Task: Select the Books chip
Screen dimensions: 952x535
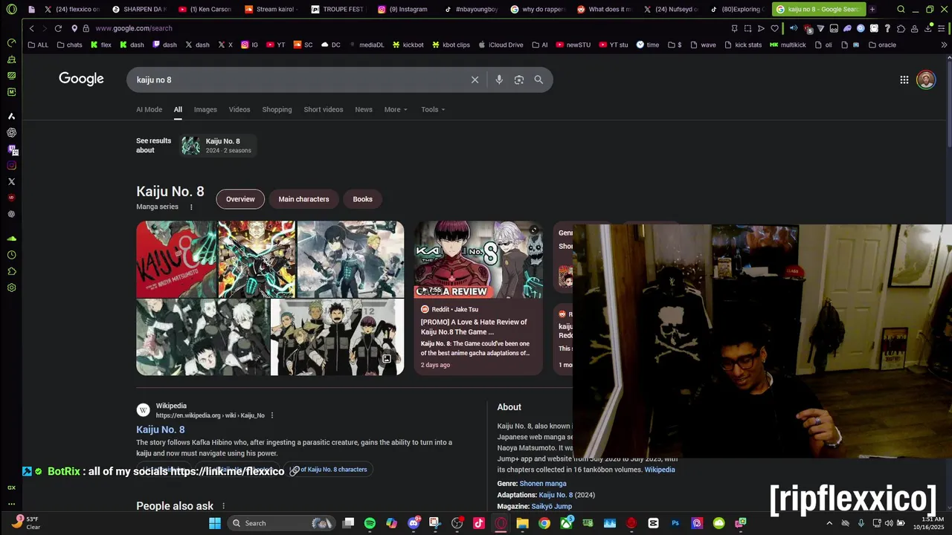Action: pos(362,199)
